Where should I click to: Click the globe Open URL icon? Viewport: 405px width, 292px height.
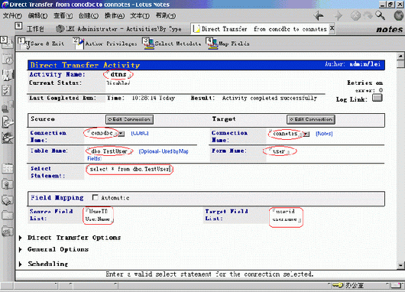pyautogui.click(x=399, y=16)
